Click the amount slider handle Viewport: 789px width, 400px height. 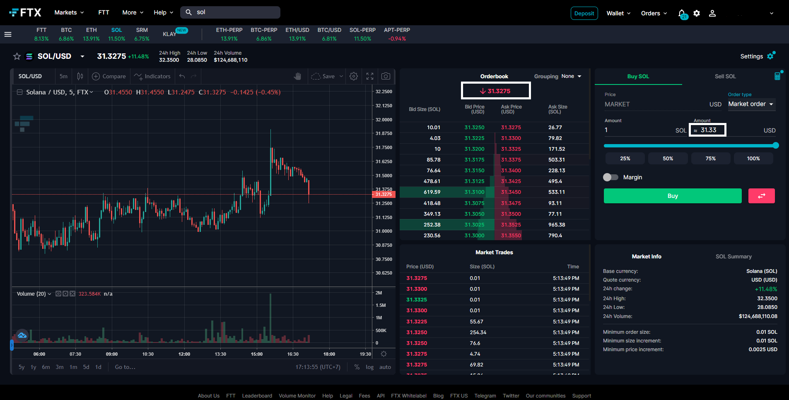point(776,145)
